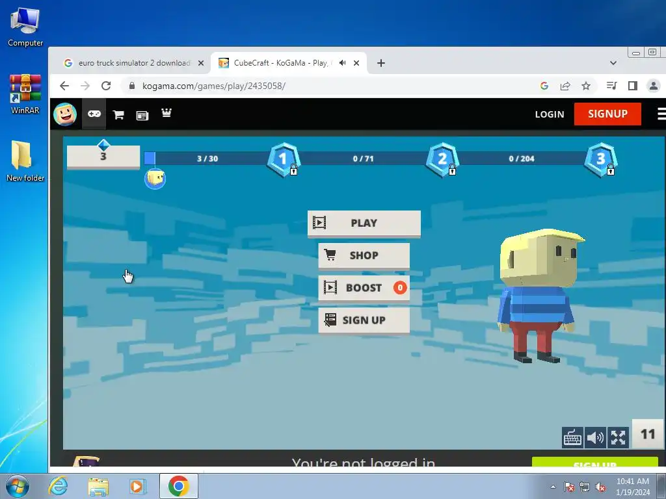
Task: Open the crown leaderboard icon
Action: coord(166,112)
